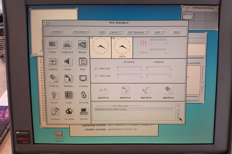This screenshot has width=232, height=154.
Task: Open the Keyboard settings icon
Action: click(x=67, y=44)
